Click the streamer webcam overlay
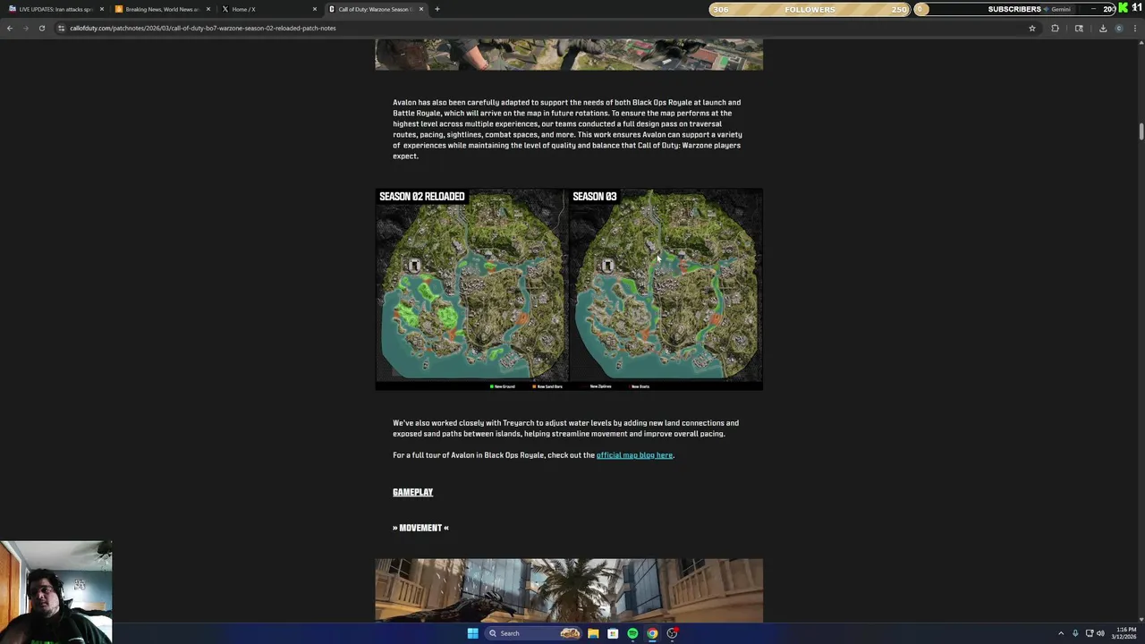Viewport: 1145px width, 644px height. tap(55, 592)
